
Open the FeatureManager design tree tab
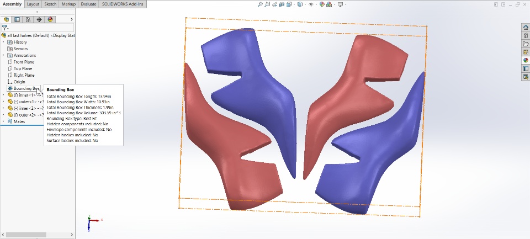click(x=6, y=19)
